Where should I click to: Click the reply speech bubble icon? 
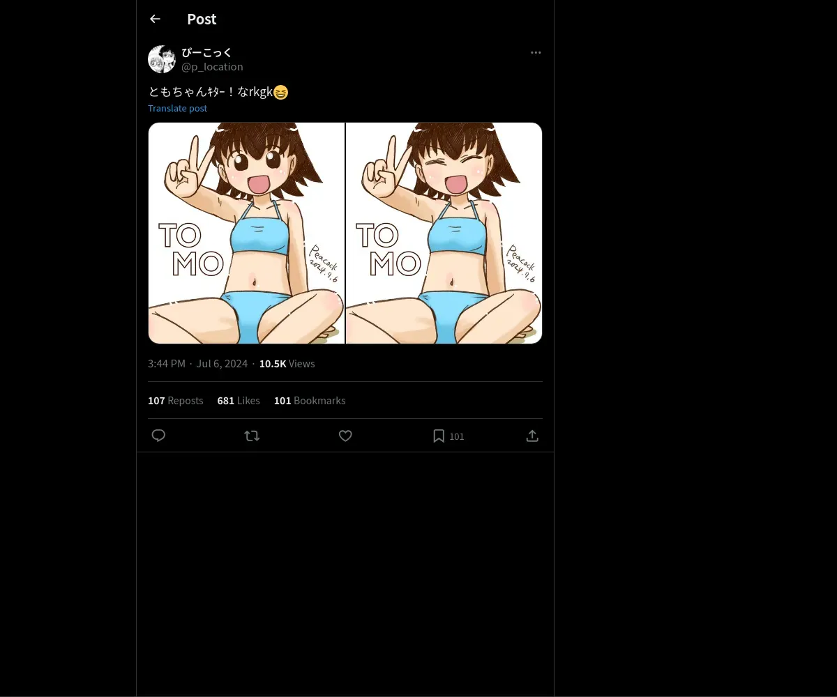[158, 436]
